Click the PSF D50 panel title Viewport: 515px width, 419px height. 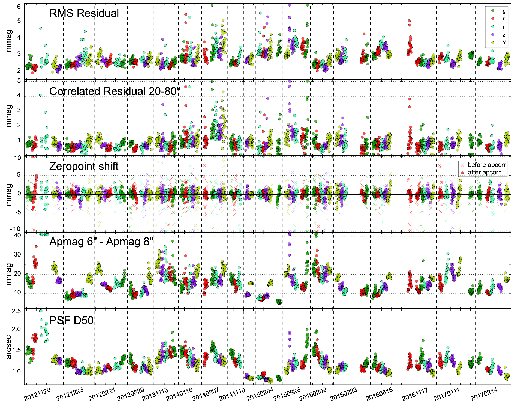pyautogui.click(x=71, y=320)
